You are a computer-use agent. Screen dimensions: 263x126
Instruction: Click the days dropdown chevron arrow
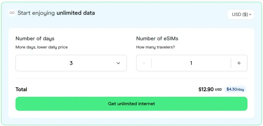118,63
